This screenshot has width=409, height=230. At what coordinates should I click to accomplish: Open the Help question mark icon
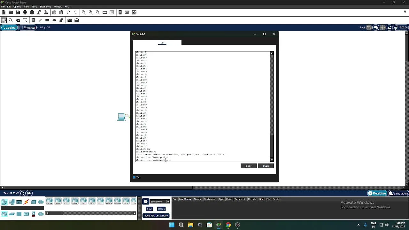coord(405,12)
